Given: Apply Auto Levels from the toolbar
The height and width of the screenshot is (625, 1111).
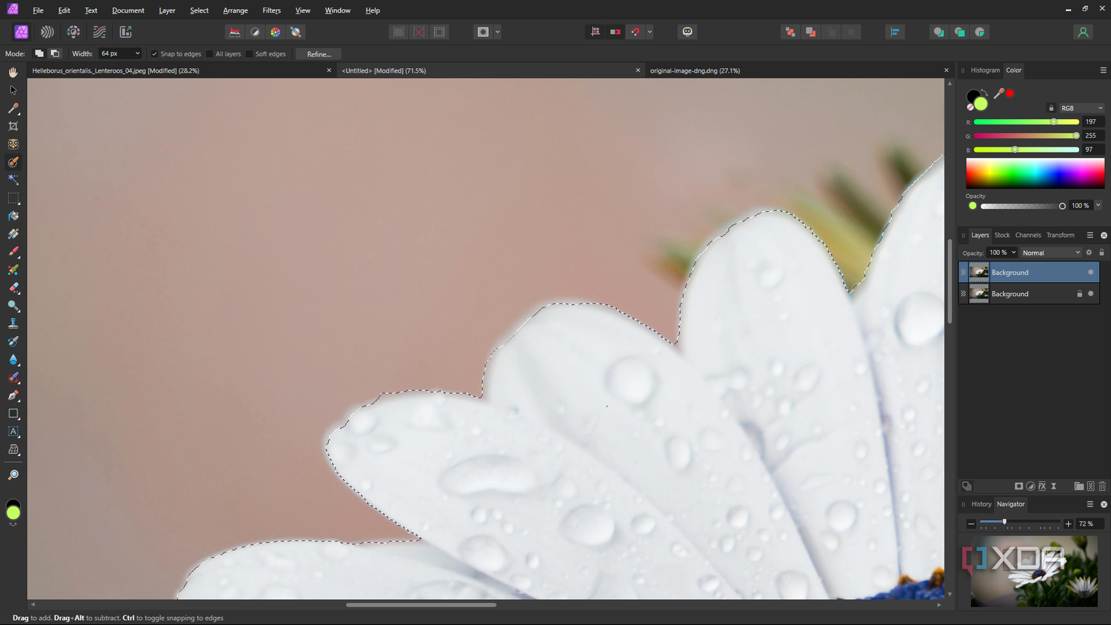Looking at the screenshot, I should tap(235, 32).
